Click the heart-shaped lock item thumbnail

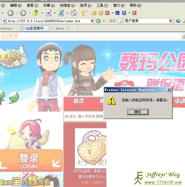pos(90,147)
